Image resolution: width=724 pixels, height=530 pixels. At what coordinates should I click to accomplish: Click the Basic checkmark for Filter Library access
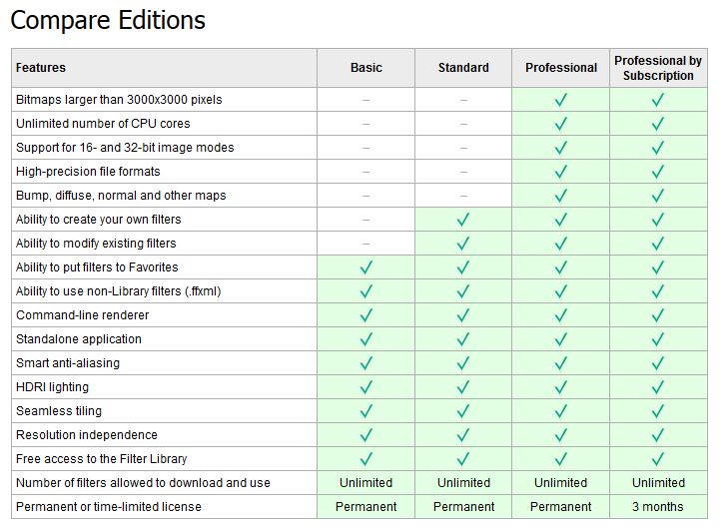(x=365, y=459)
